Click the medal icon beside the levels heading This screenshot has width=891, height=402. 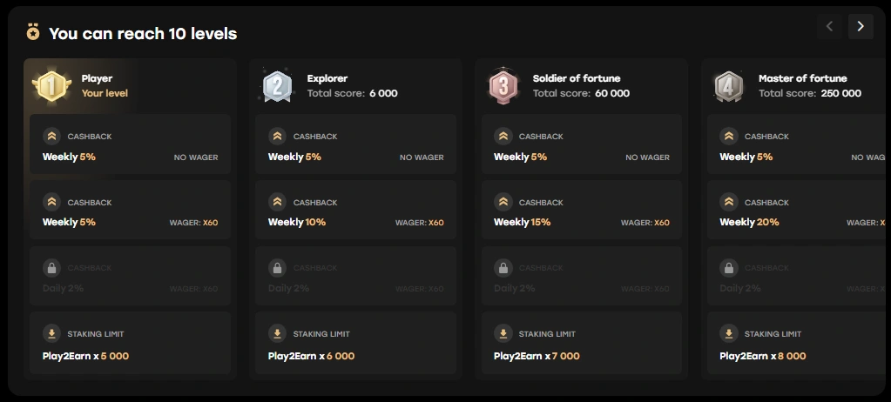click(x=33, y=33)
